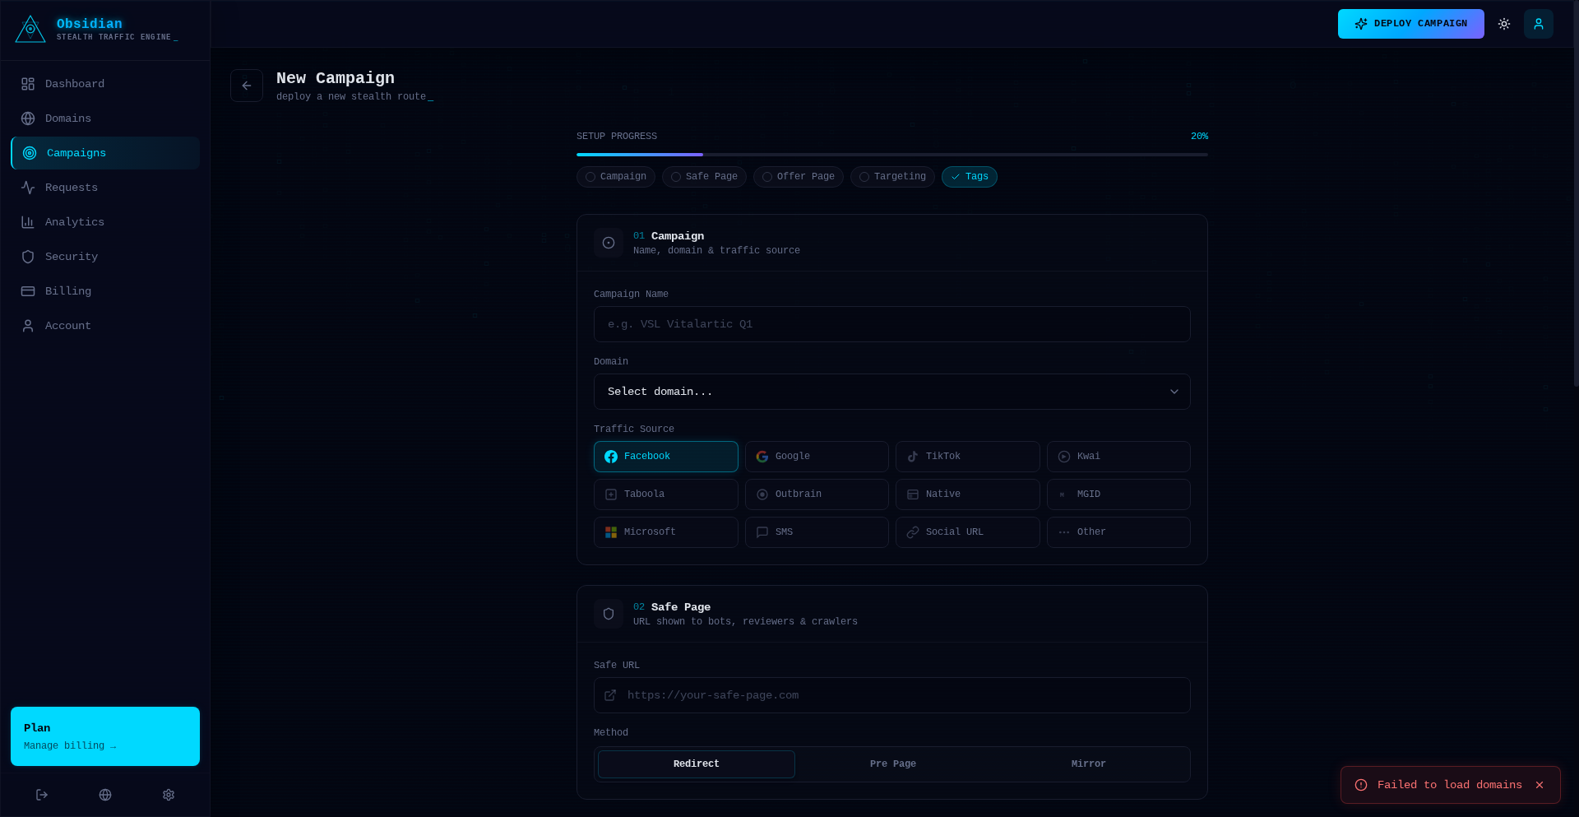Screen dimensions: 1579x817
Task: Open the Select domain dropdown
Action: coord(891,392)
